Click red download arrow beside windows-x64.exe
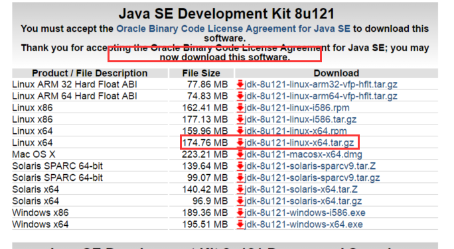 click(240, 224)
